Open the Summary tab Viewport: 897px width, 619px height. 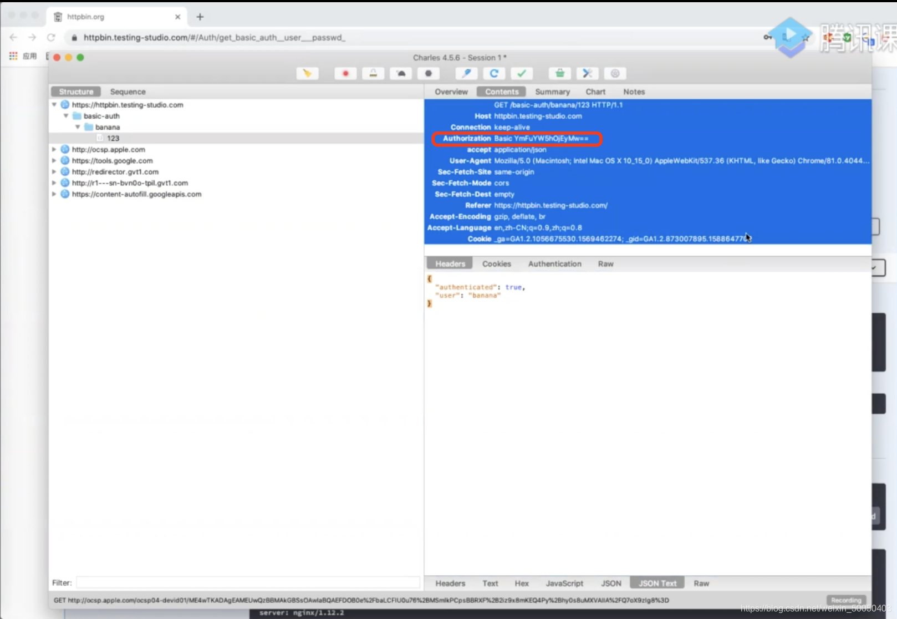552,92
